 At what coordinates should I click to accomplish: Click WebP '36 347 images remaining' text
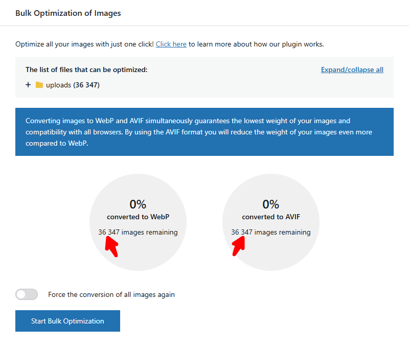pos(138,232)
